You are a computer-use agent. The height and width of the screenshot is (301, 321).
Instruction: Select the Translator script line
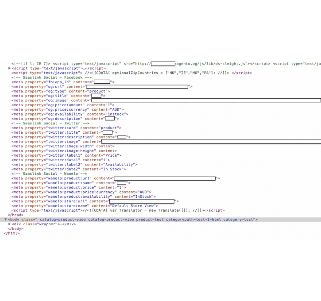pyautogui.click(x=118, y=210)
